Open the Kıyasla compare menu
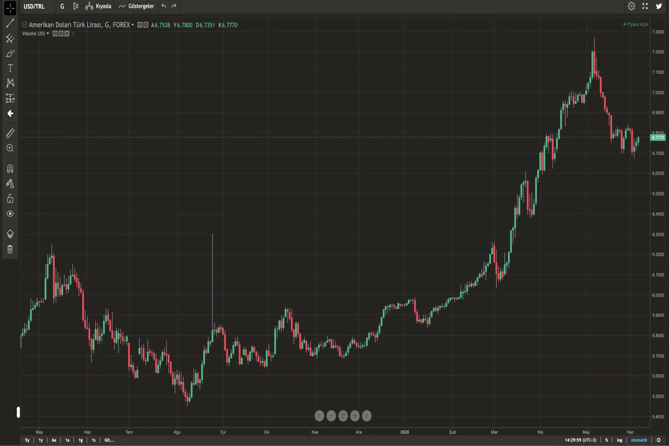Image resolution: width=669 pixels, height=446 pixels. pos(99,6)
